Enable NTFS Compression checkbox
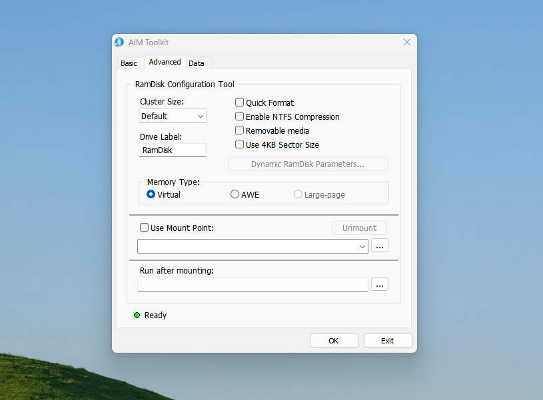This screenshot has width=543, height=400. 240,116
